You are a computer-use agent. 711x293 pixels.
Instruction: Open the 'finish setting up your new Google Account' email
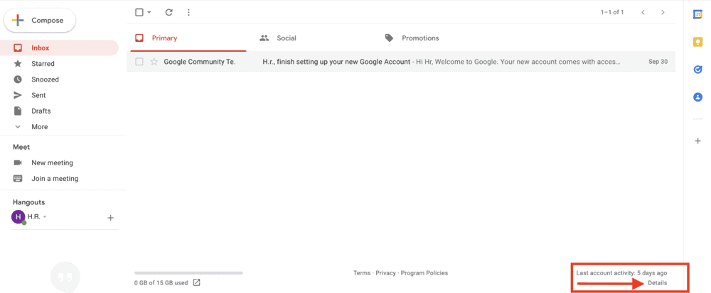pyautogui.click(x=336, y=62)
